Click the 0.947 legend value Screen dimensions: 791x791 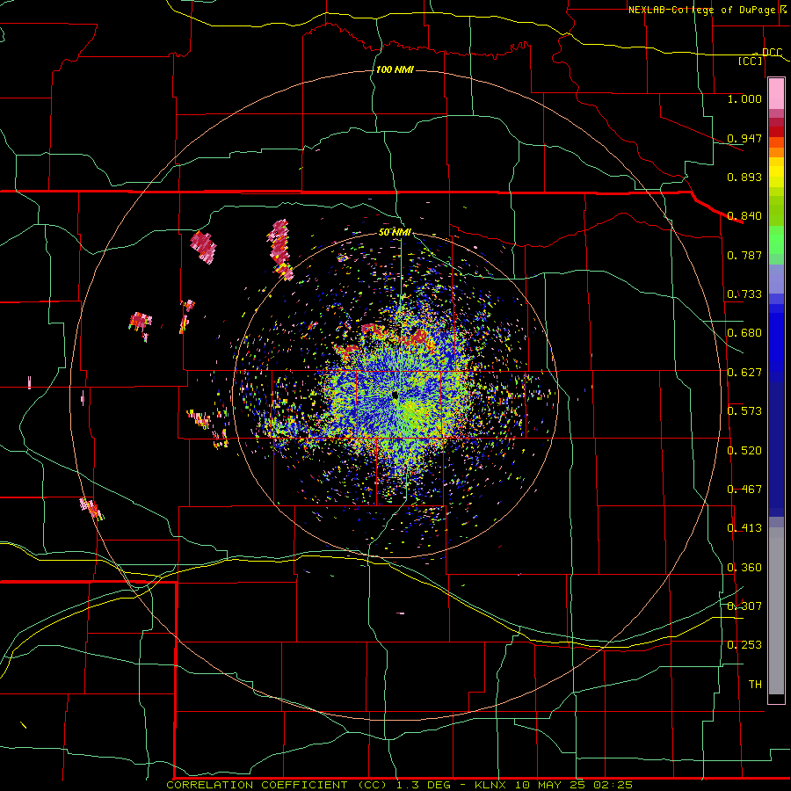coord(744,138)
